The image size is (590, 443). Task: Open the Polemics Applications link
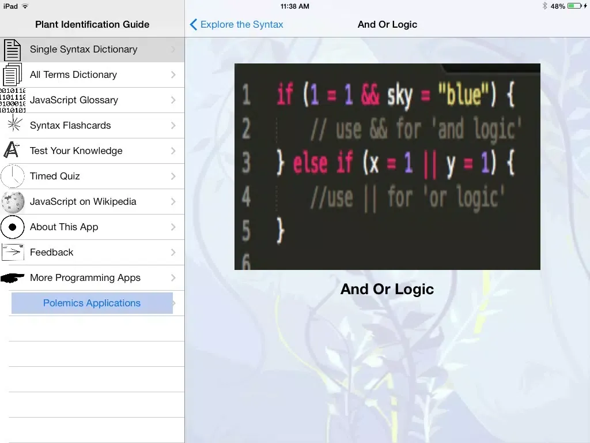coord(92,303)
